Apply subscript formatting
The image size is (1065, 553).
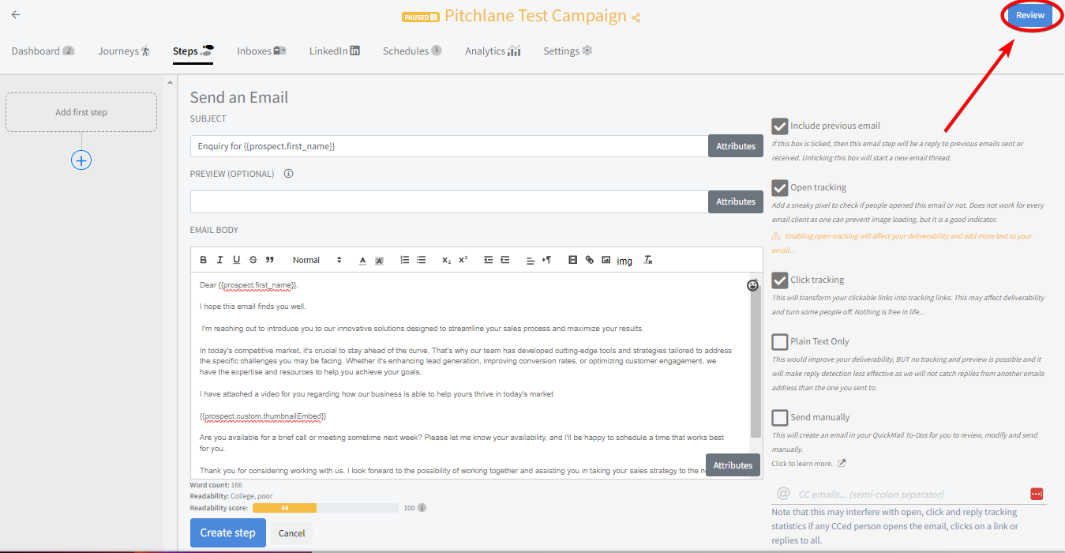click(x=446, y=260)
